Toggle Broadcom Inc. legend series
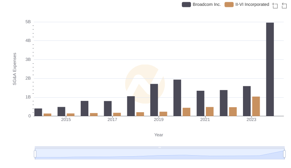The image size is (291, 168). click(x=202, y=4)
